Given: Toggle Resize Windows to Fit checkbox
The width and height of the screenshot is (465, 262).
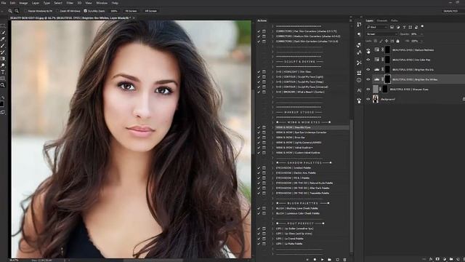Looking at the screenshot, I should point(26,11).
